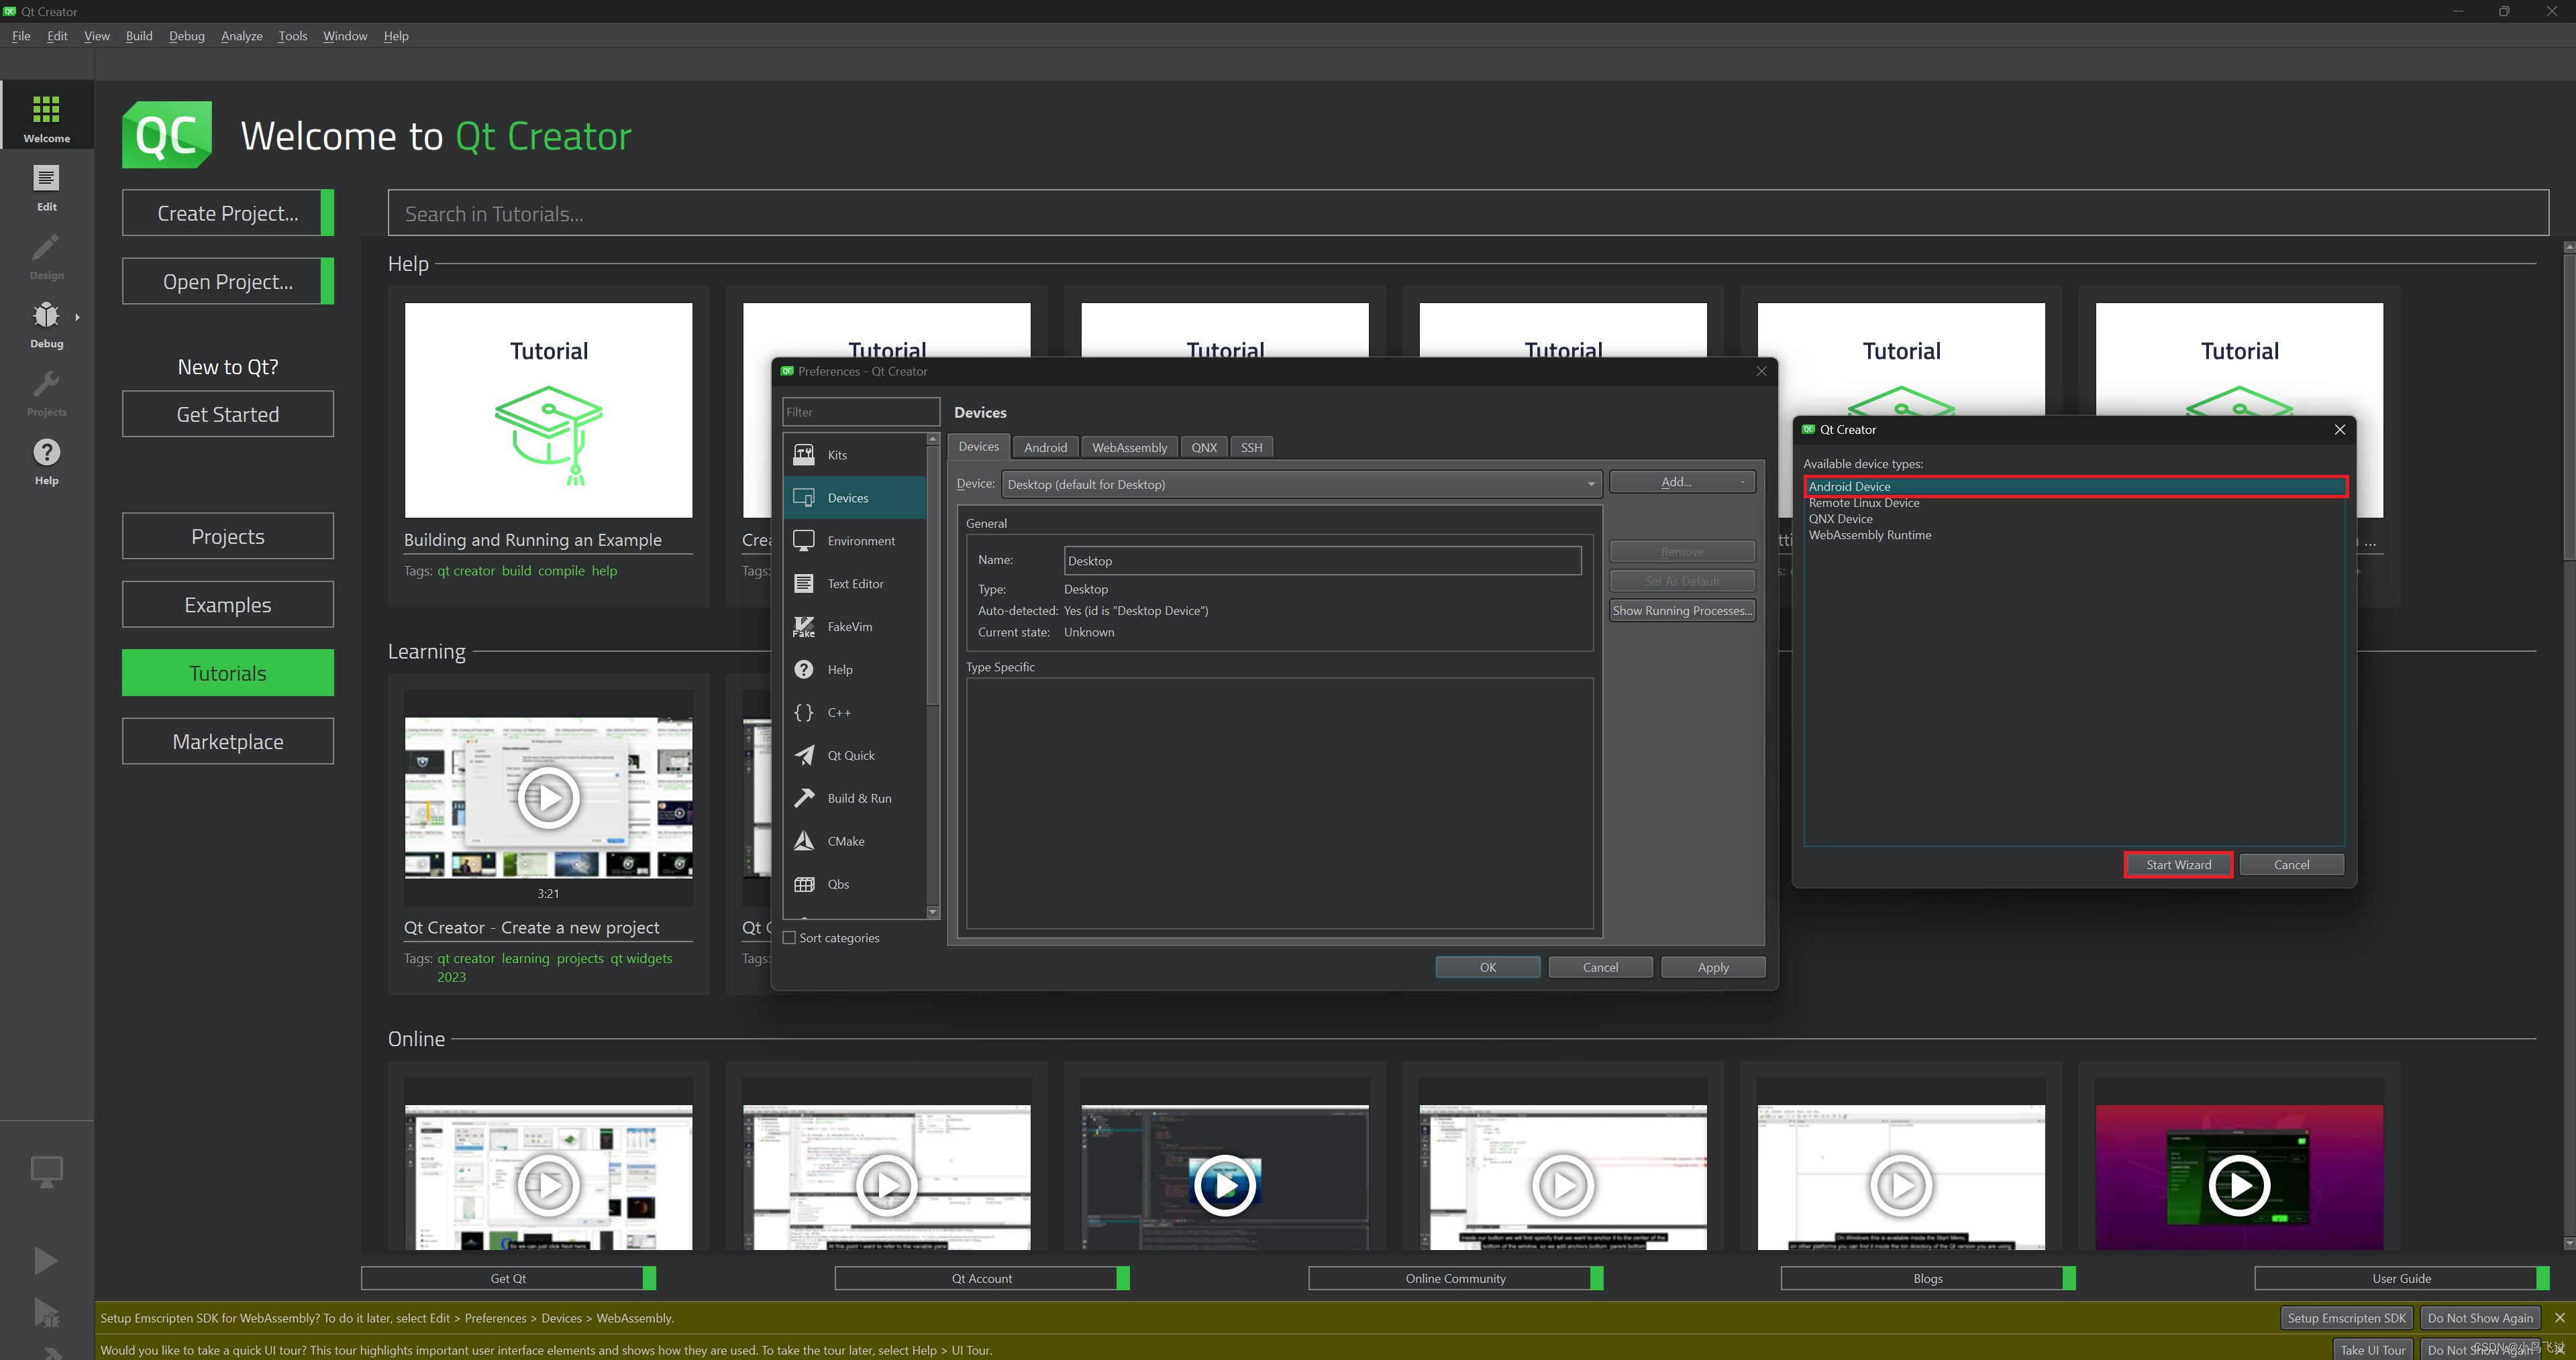Open the Marketplace page
This screenshot has width=2576, height=1360.
pyautogui.click(x=228, y=742)
